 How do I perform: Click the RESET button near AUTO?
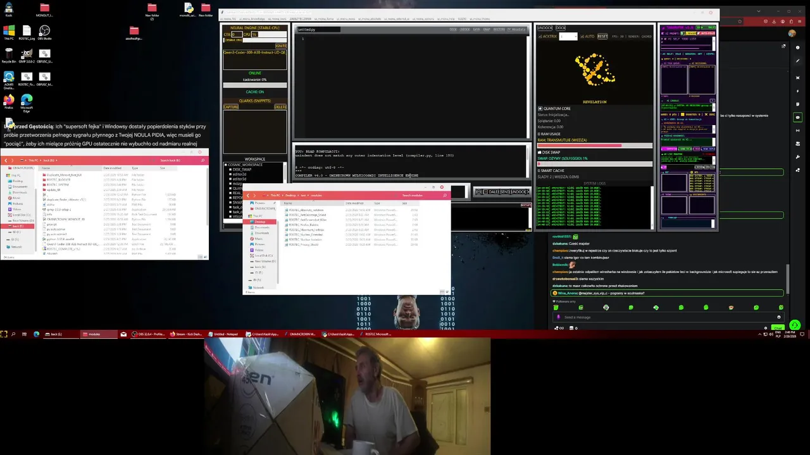[x=602, y=37]
